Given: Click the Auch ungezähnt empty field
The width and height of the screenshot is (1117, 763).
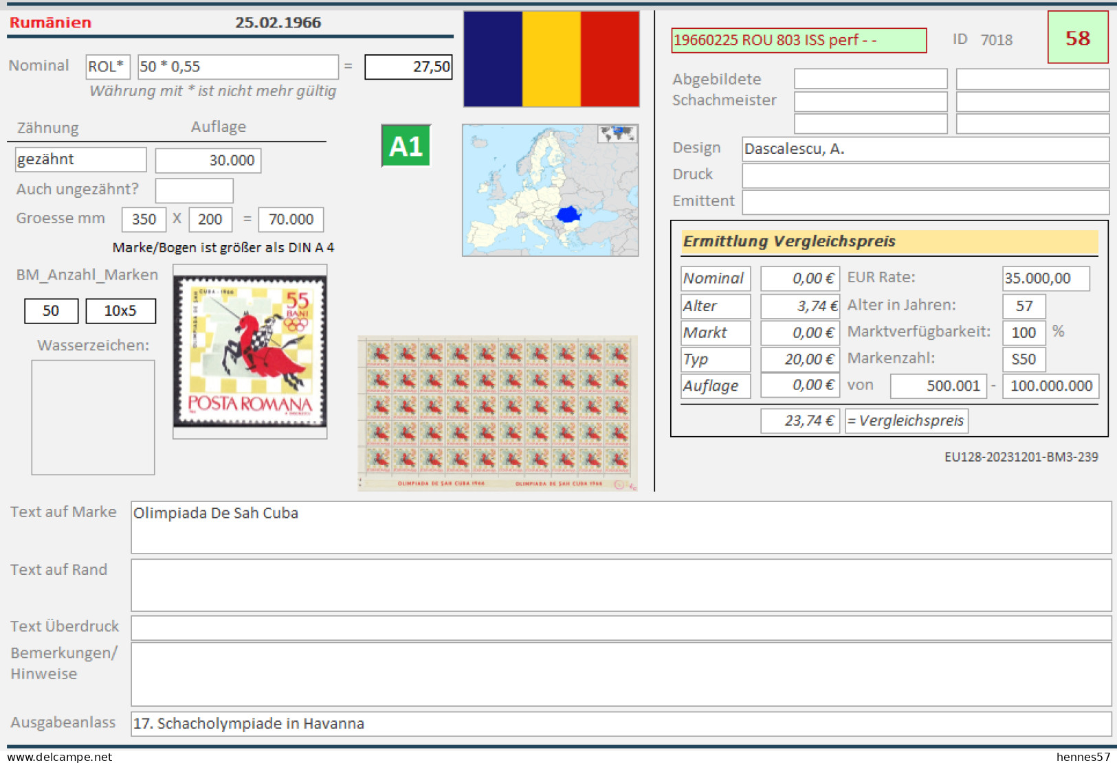Looking at the screenshot, I should [x=195, y=190].
